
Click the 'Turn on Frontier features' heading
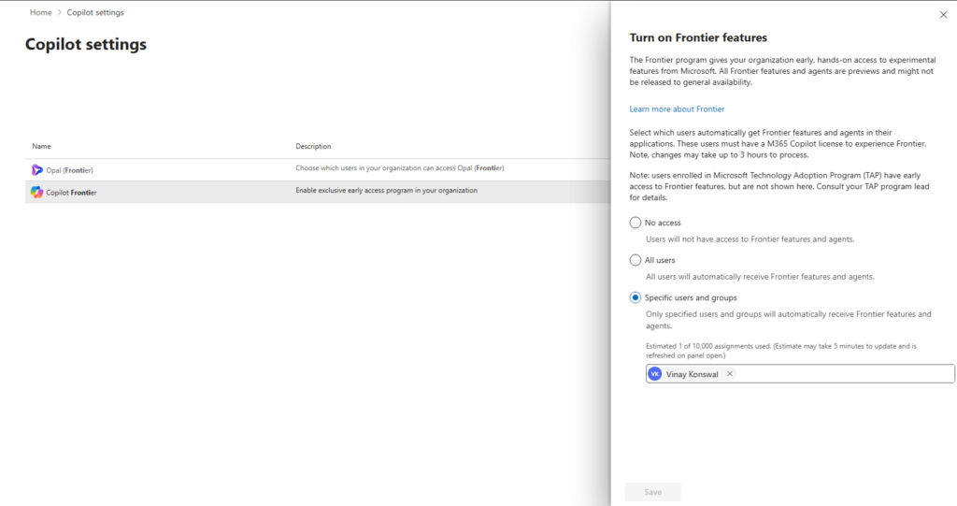698,38
